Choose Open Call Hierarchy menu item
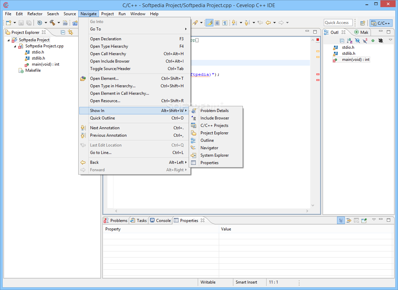This screenshot has width=398, height=290. coord(134,54)
